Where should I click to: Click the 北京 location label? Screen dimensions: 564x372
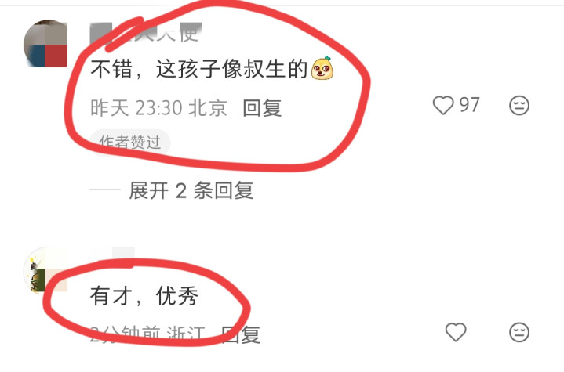pos(208,108)
